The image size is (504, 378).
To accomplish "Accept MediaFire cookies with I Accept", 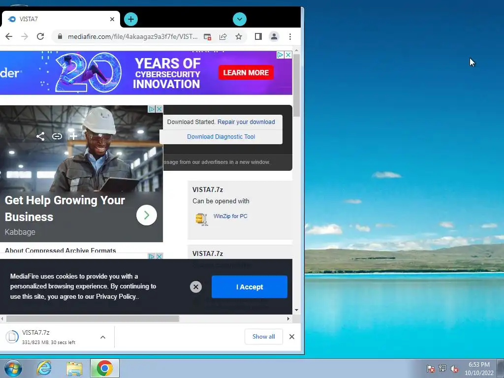I will (250, 287).
